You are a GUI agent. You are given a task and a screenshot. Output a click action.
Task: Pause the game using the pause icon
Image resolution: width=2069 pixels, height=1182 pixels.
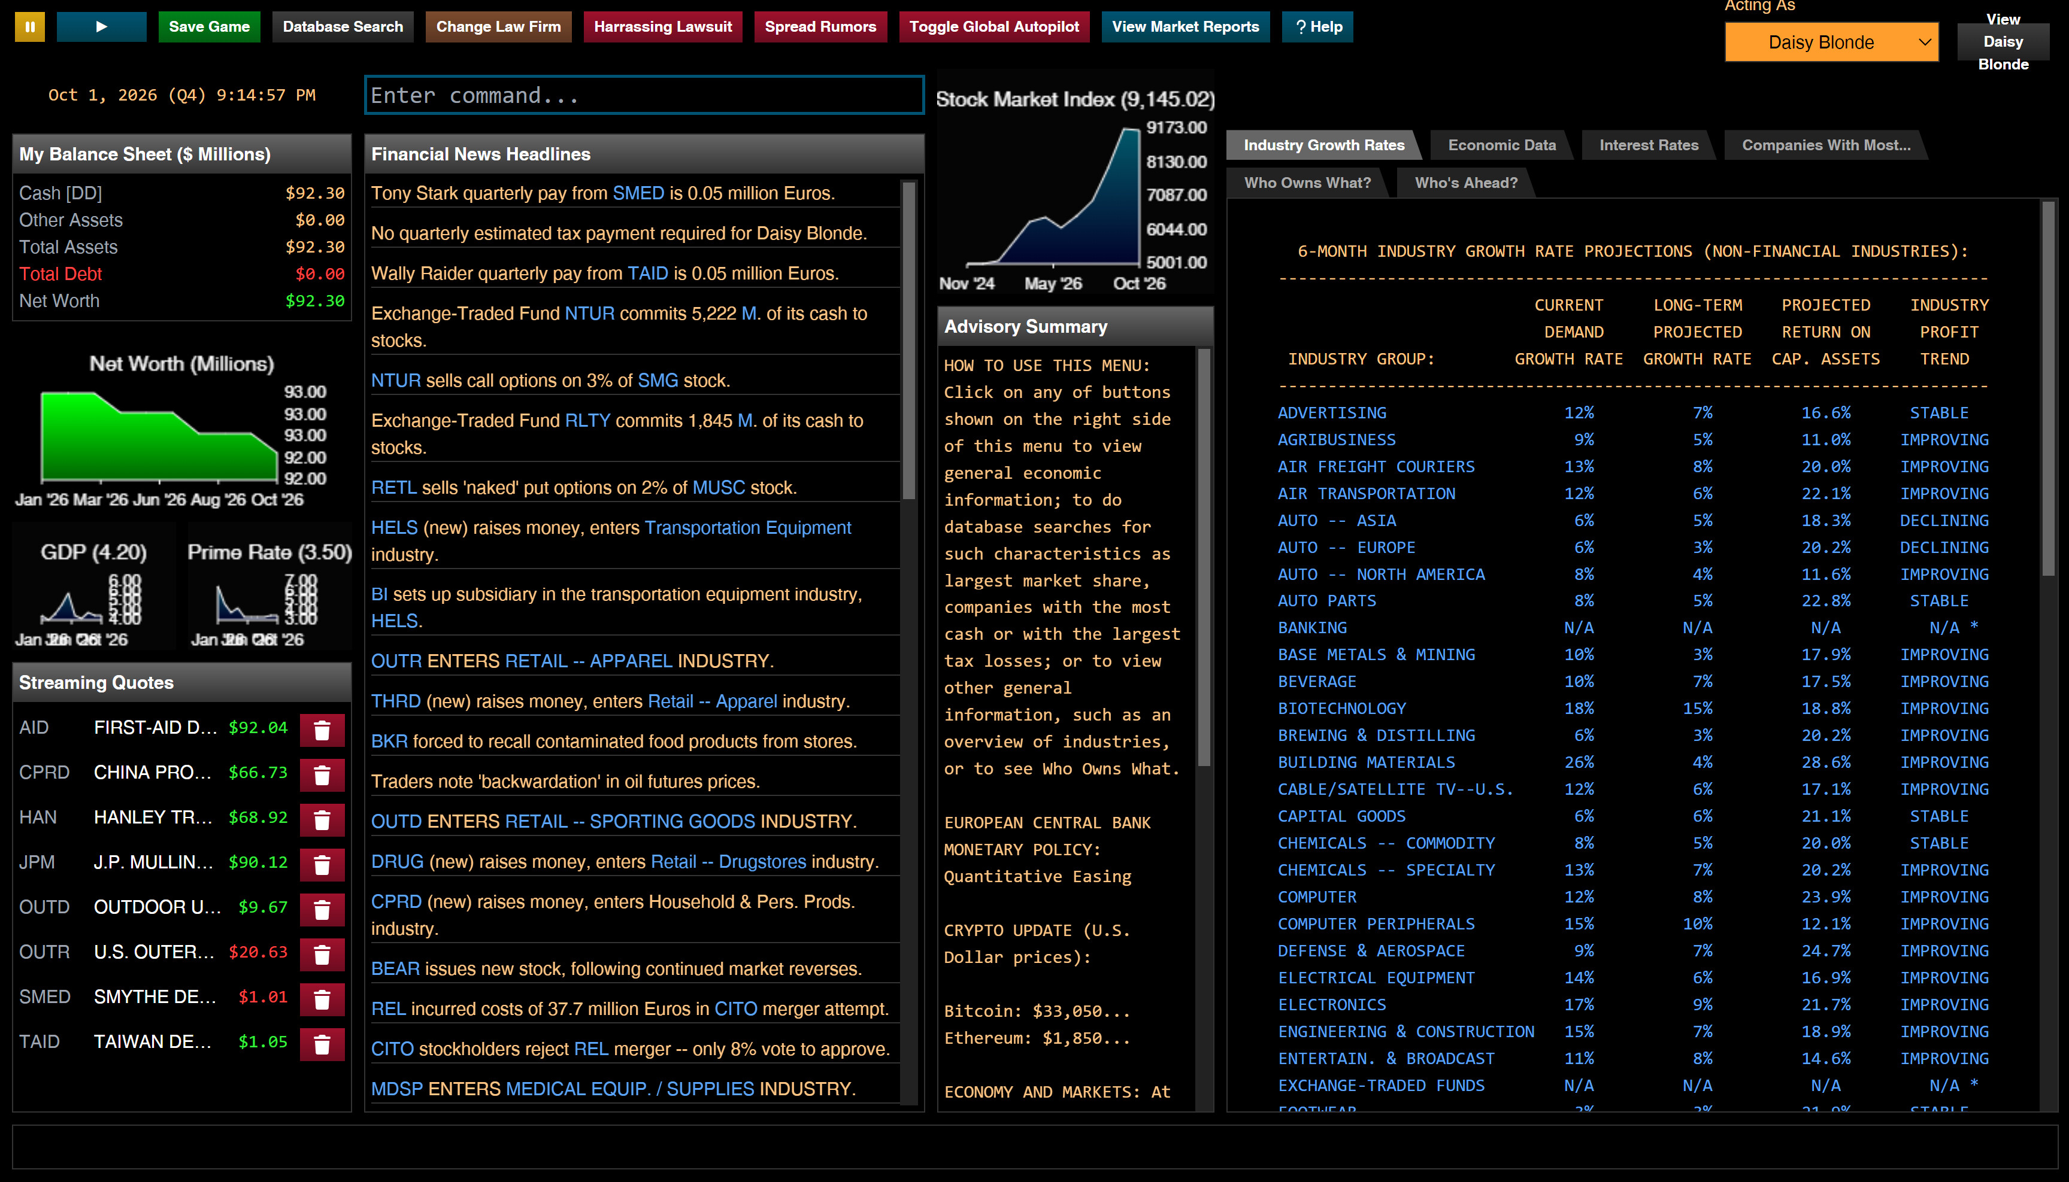tap(29, 27)
